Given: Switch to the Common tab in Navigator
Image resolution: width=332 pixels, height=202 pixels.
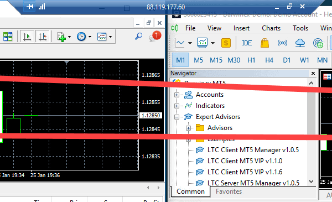Looking at the screenshot, I should coord(190,191).
